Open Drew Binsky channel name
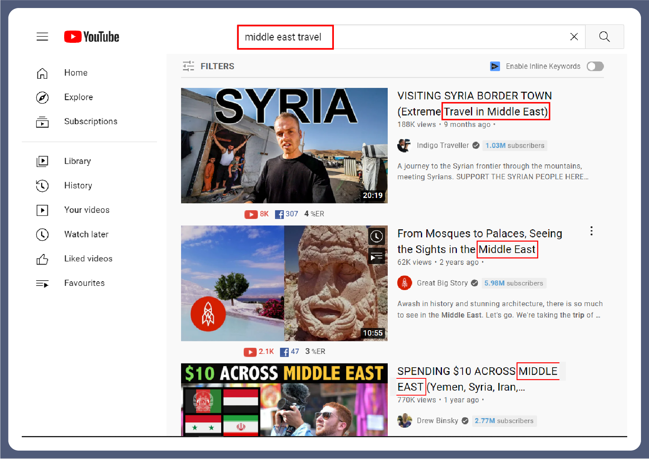Screen dimensions: 649x459 [437, 420]
